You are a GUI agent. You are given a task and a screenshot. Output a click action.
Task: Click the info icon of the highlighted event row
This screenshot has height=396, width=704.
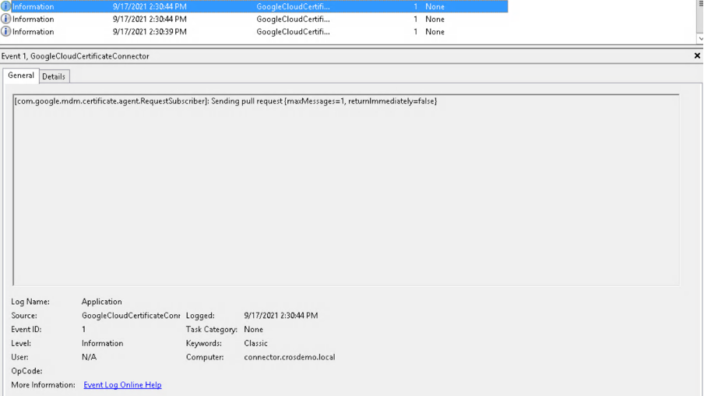coord(6,6)
